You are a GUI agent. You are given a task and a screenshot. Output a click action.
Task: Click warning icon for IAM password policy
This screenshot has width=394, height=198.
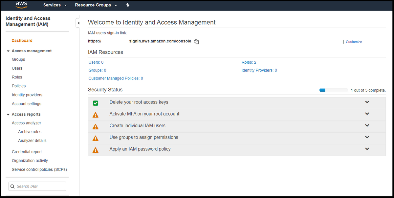[96, 150]
